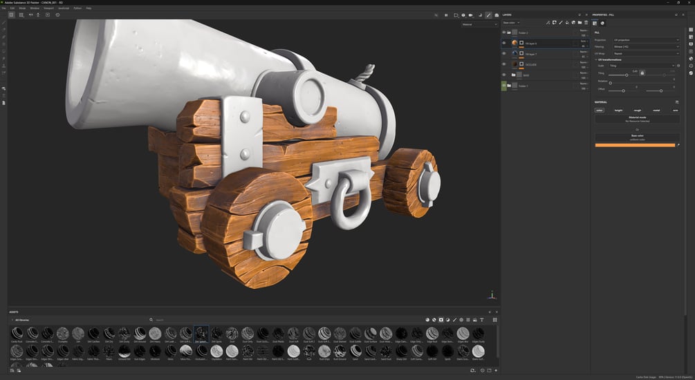The width and height of the screenshot is (695, 380).
Task: Toggle the color material channel
Action: point(600,111)
